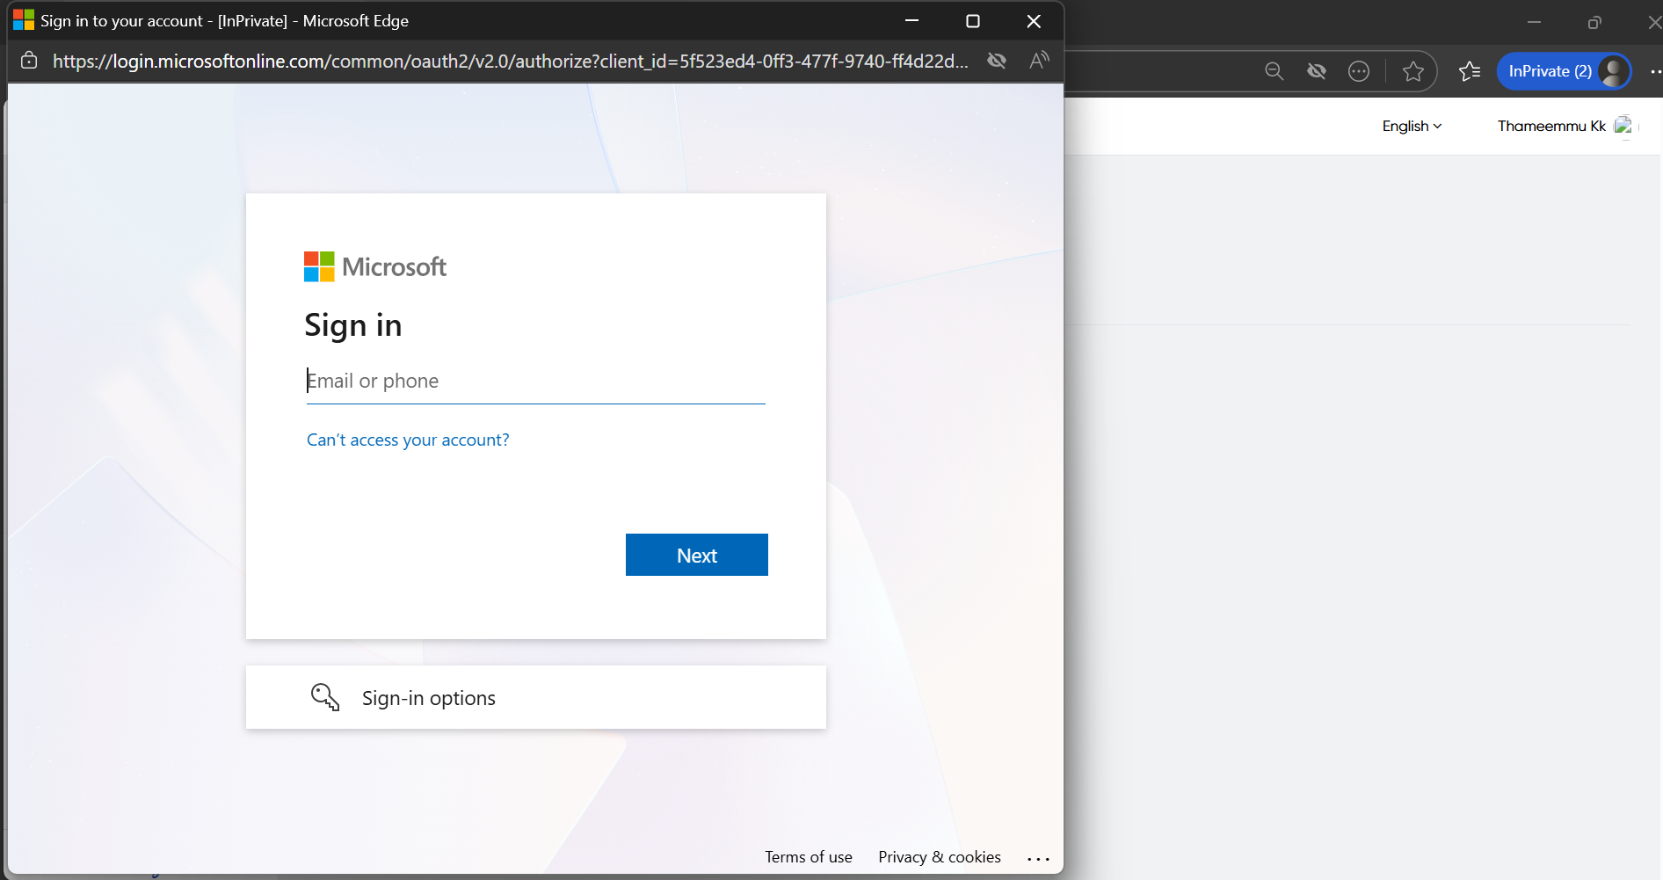1663x880 pixels.
Task: Open the Favorites list icon
Action: pos(1469,71)
